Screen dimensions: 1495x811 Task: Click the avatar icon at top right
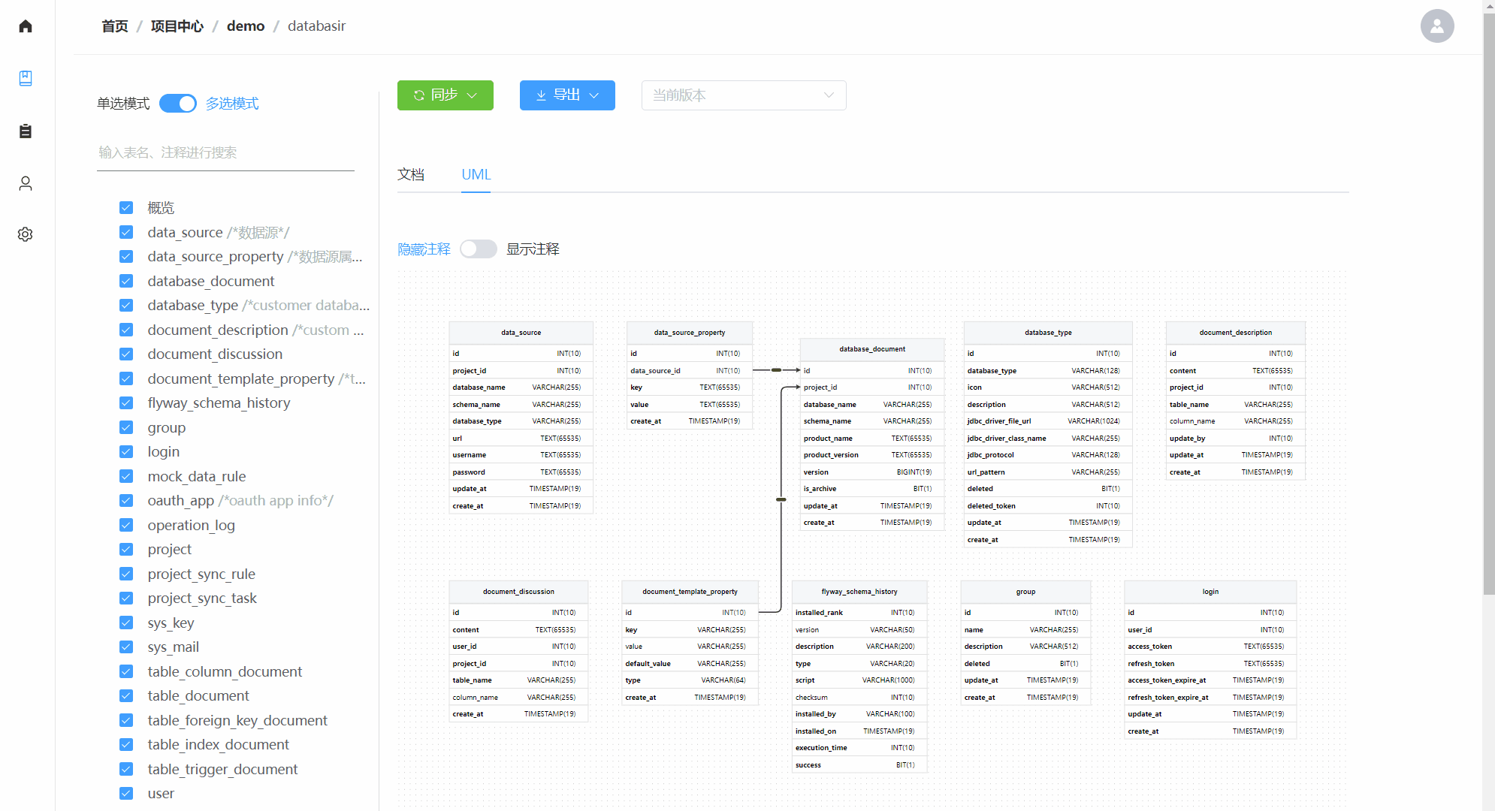click(1436, 26)
